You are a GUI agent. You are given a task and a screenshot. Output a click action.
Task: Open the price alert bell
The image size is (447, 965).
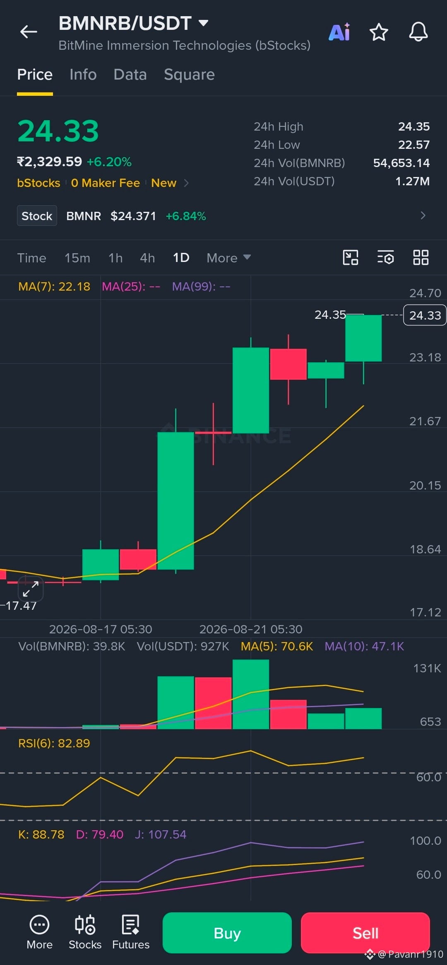coord(418,32)
